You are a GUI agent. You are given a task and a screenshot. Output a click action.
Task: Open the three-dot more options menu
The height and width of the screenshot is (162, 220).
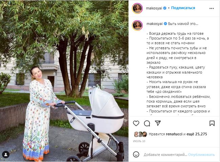212,8
